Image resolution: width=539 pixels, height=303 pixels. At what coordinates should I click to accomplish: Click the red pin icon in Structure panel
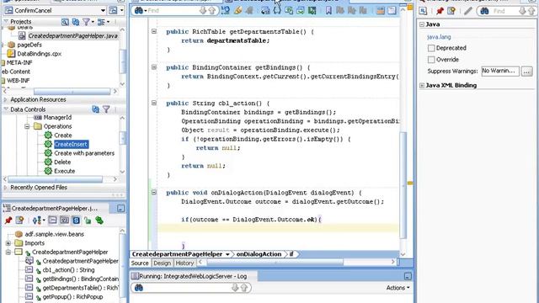tap(8, 221)
